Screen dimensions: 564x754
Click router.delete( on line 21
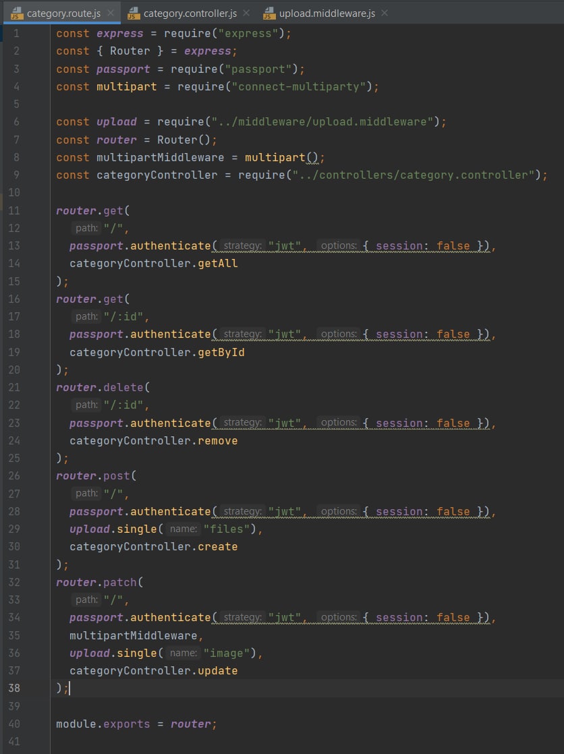tap(103, 388)
